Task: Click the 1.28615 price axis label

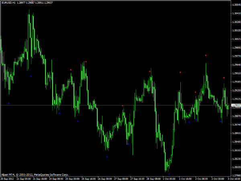Action: (237, 133)
